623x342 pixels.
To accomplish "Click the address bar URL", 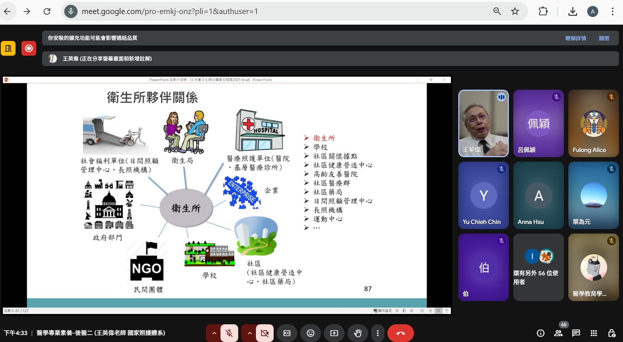I will pyautogui.click(x=170, y=11).
